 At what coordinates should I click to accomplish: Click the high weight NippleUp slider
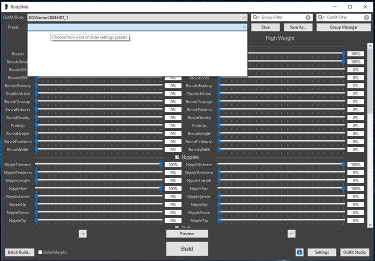point(281,204)
